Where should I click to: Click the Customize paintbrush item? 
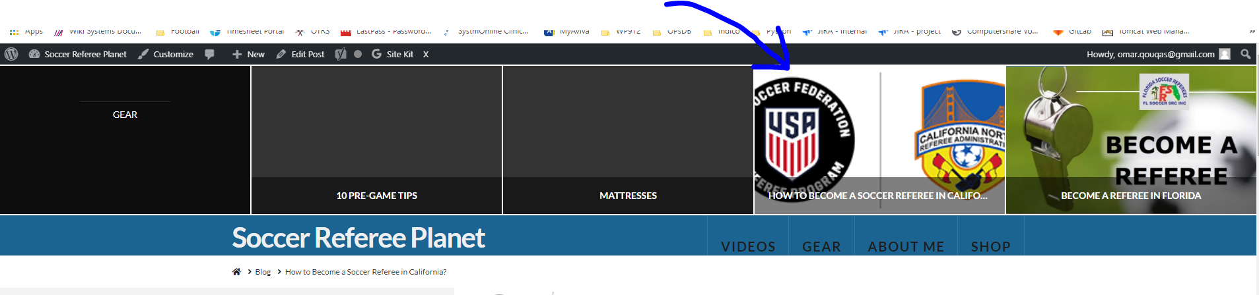click(x=166, y=54)
